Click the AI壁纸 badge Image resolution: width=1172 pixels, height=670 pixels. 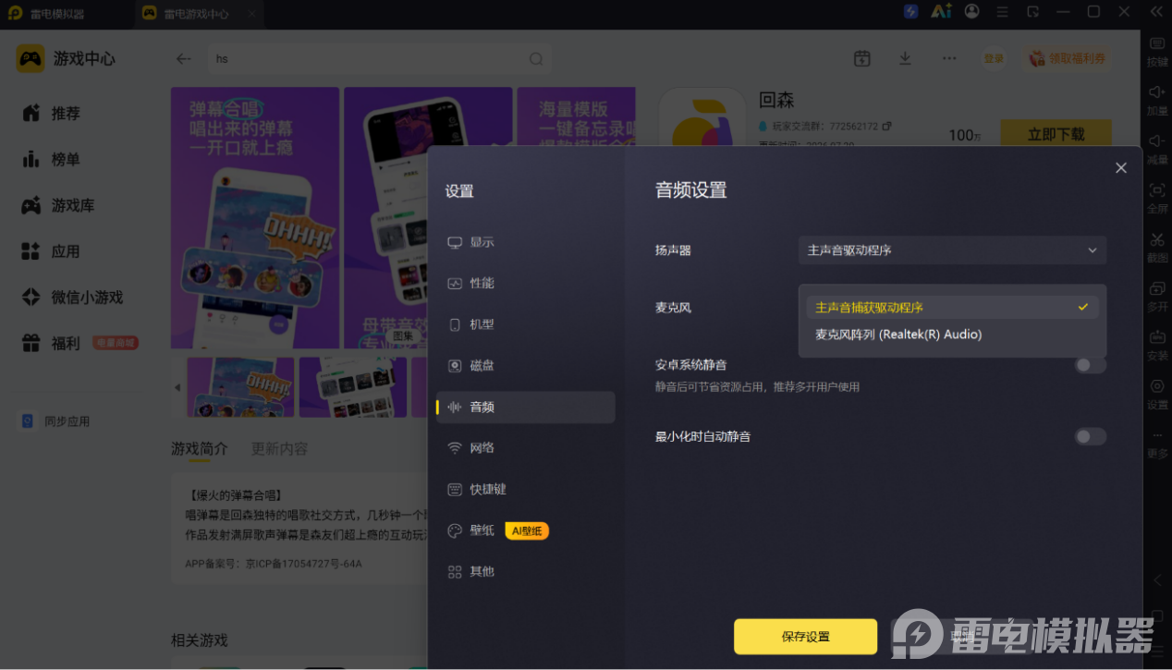(x=527, y=530)
